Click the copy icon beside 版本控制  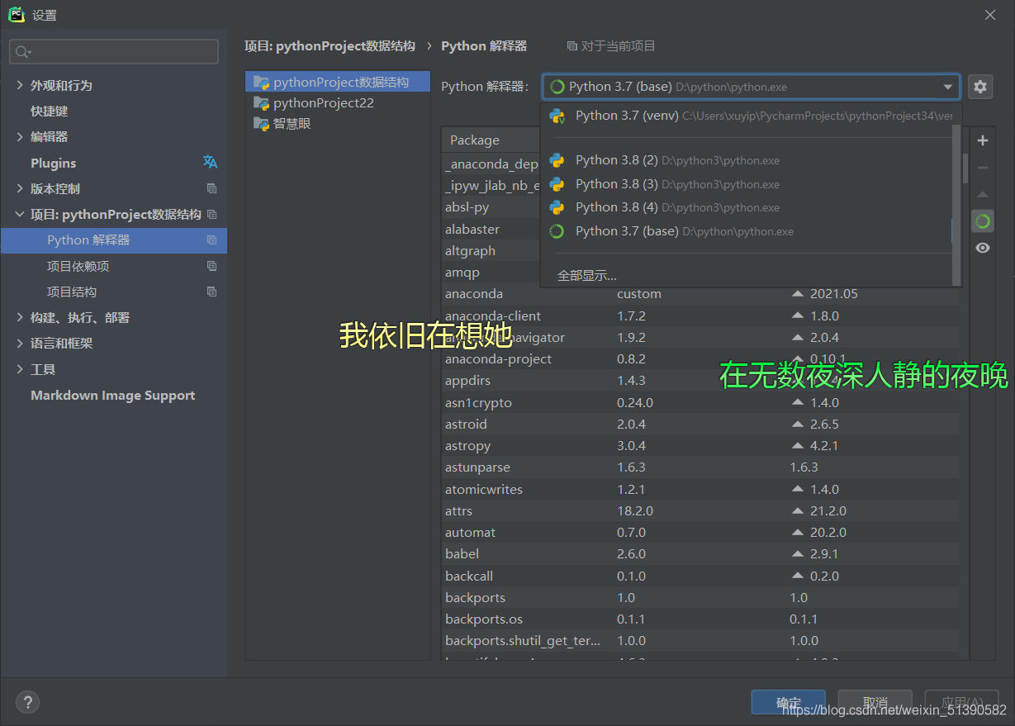pos(211,188)
